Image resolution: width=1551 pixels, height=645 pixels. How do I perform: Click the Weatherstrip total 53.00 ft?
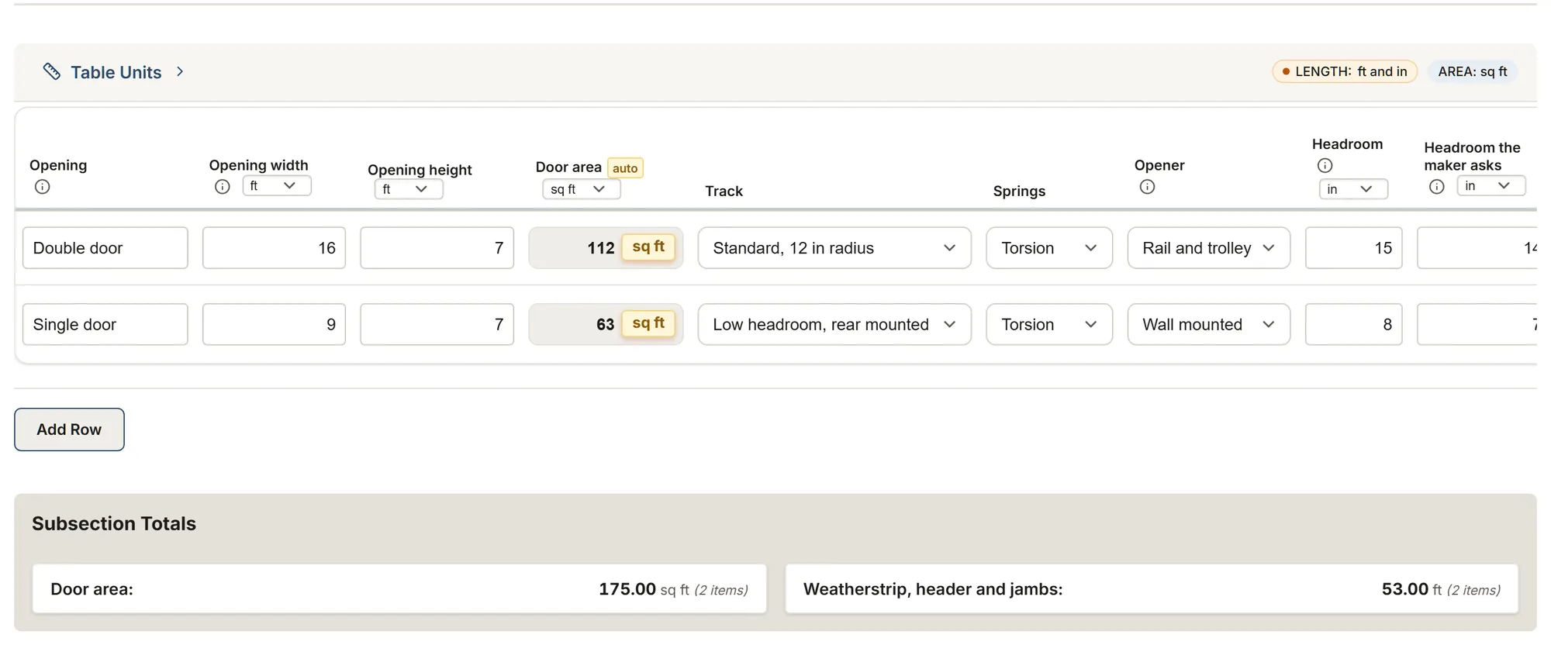click(1441, 589)
